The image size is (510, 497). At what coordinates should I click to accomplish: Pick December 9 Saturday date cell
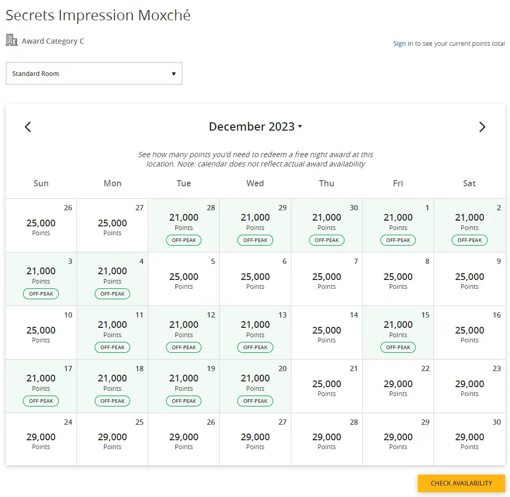tap(469, 279)
